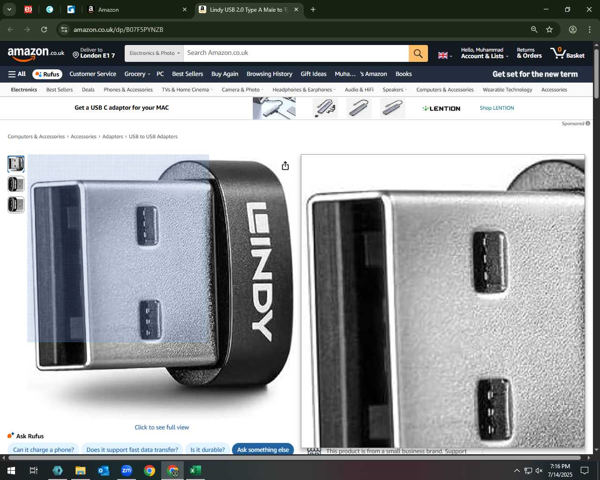The width and height of the screenshot is (600, 480).
Task: Click the share icon above product image
Action: pyautogui.click(x=285, y=166)
